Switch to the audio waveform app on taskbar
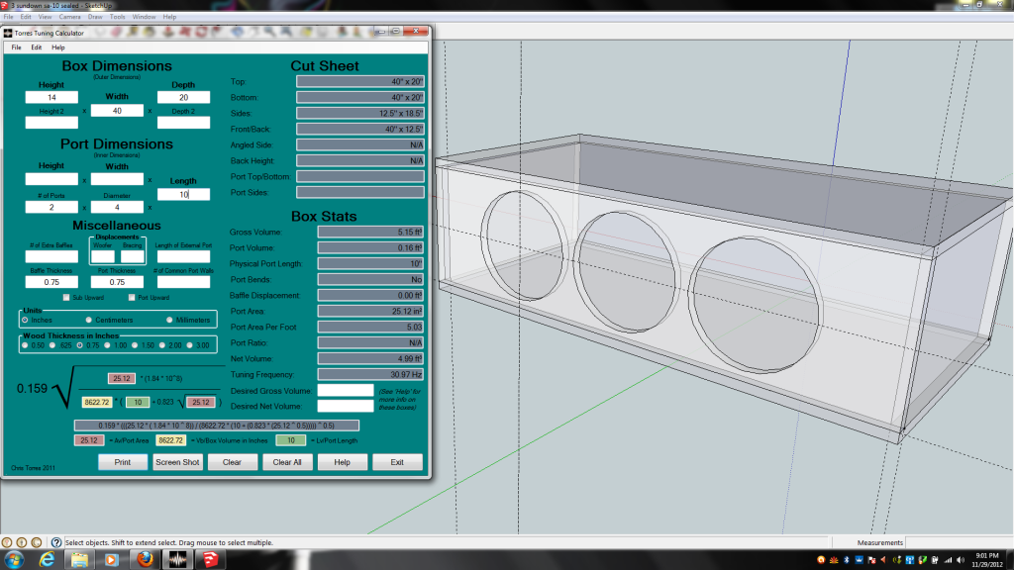The height and width of the screenshot is (570, 1014). pyautogui.click(x=177, y=560)
